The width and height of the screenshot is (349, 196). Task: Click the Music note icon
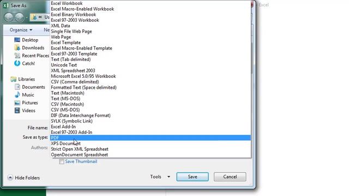pos(17,95)
